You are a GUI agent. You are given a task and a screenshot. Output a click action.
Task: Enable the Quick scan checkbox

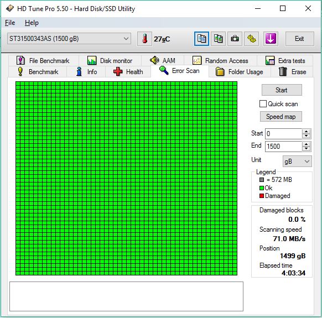pyautogui.click(x=263, y=104)
